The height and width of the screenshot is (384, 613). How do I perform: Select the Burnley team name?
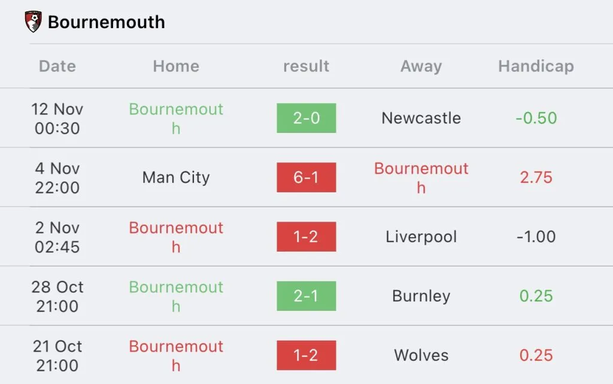[x=421, y=296]
